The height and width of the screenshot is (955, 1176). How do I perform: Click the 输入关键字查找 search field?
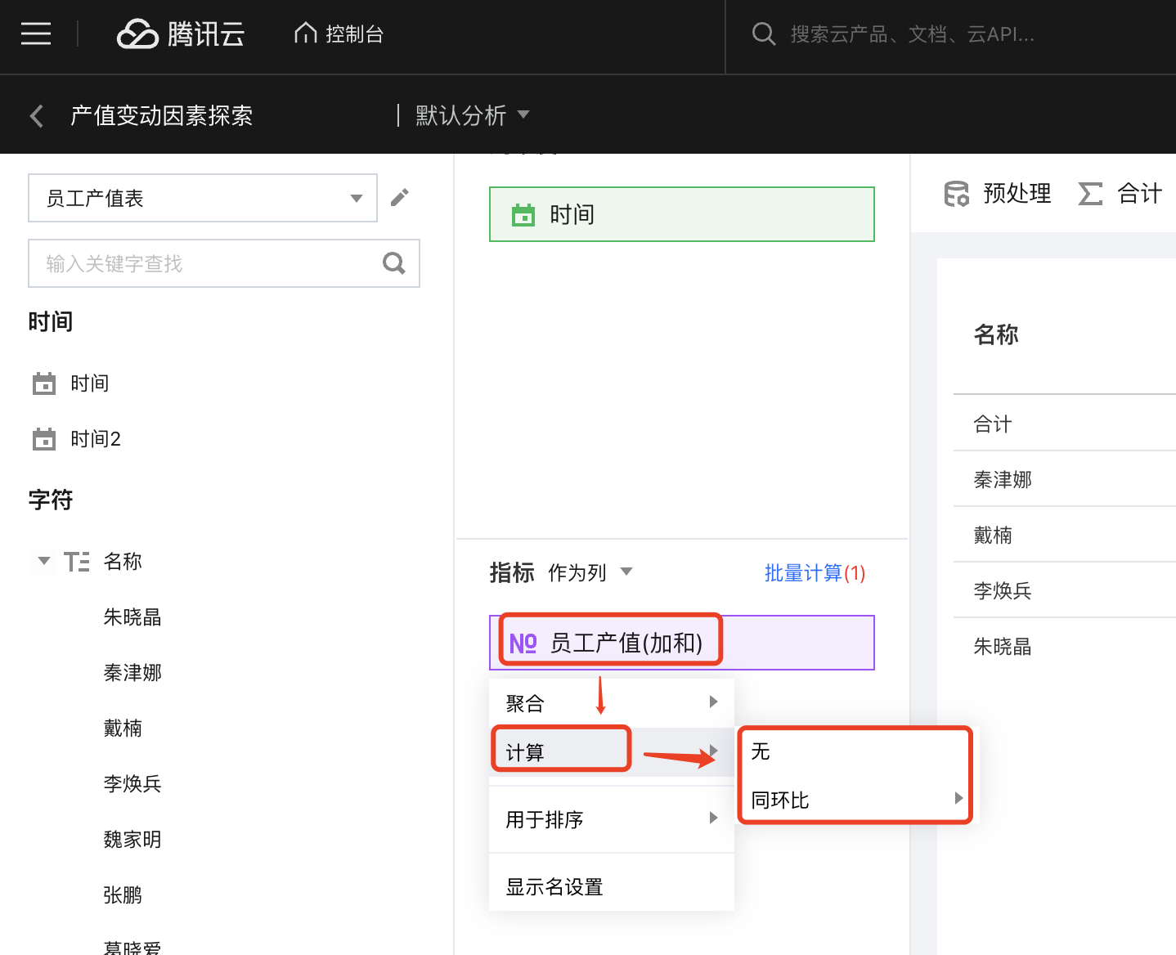click(204, 263)
